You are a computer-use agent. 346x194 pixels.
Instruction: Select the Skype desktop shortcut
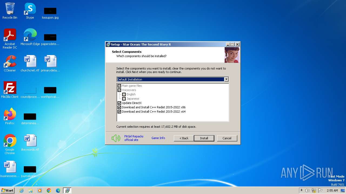click(x=30, y=11)
